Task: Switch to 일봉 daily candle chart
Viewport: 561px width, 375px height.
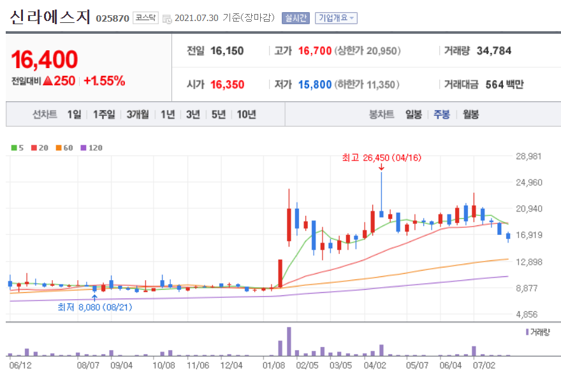Action: click(413, 115)
